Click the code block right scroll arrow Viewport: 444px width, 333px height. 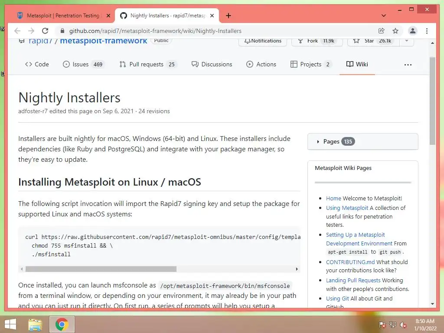297,269
